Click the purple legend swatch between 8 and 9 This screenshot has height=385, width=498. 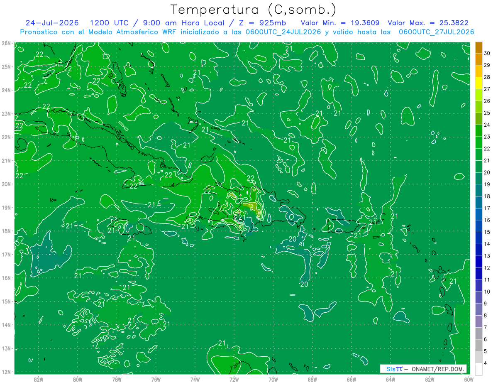(x=478, y=309)
